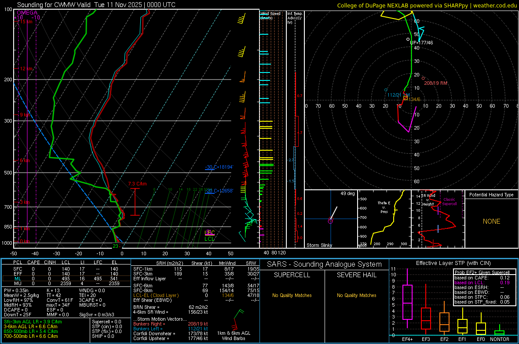Click the blue 'Bunkers Left =' row
This screenshot has height=344, width=519.
click(x=170, y=329)
